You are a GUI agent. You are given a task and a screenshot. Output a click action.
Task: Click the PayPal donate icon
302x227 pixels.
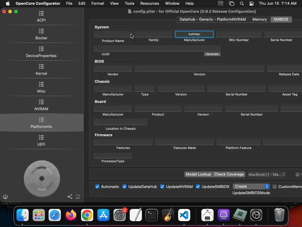78,197
